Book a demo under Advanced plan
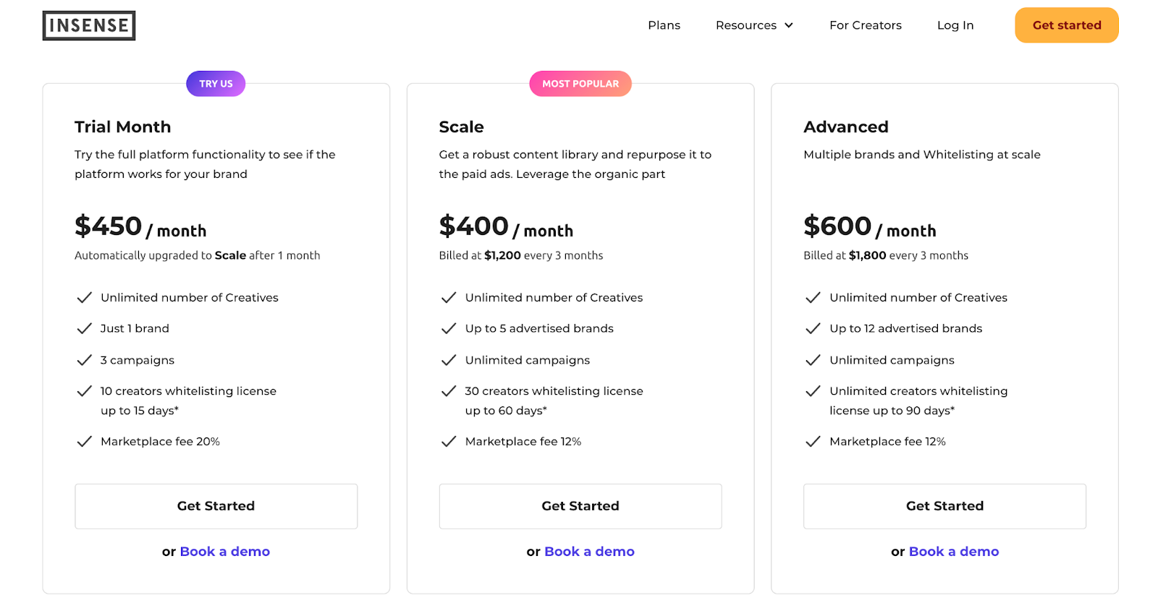This screenshot has height=603, width=1158. (x=953, y=552)
